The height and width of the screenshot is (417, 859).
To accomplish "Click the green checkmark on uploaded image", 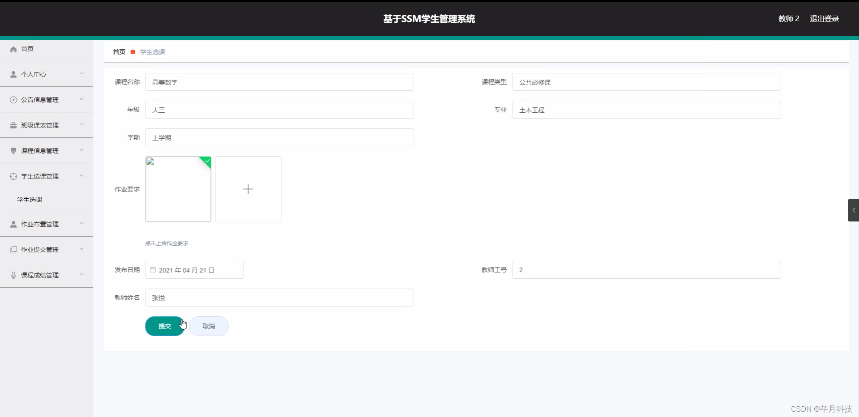I will pyautogui.click(x=206, y=162).
